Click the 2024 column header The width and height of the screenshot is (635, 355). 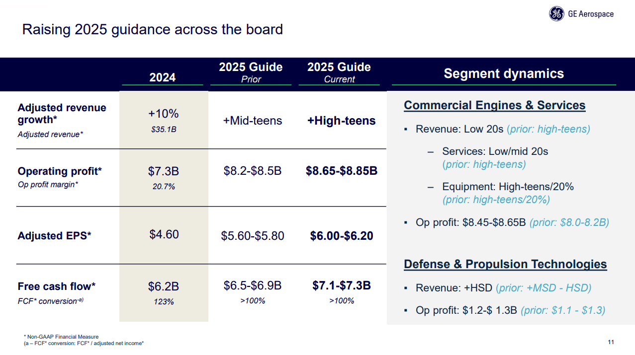click(x=163, y=77)
